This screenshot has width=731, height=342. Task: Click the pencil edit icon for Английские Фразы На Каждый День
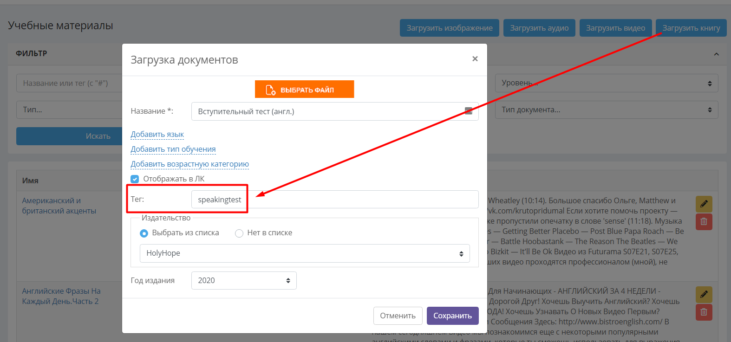click(704, 294)
